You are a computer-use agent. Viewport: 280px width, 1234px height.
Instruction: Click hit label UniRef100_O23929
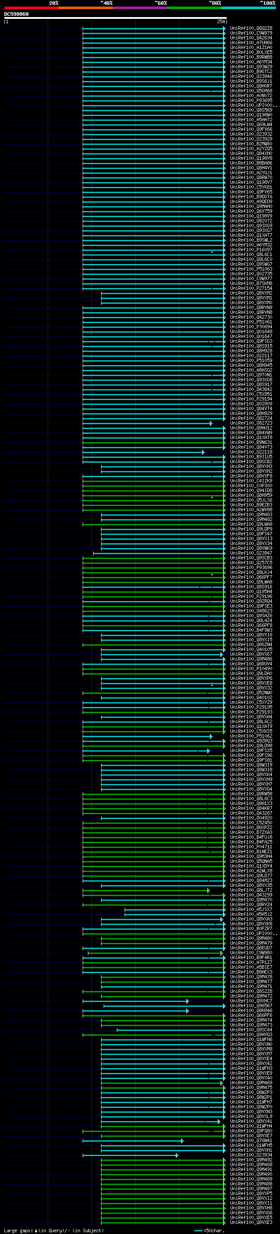pos(251,139)
